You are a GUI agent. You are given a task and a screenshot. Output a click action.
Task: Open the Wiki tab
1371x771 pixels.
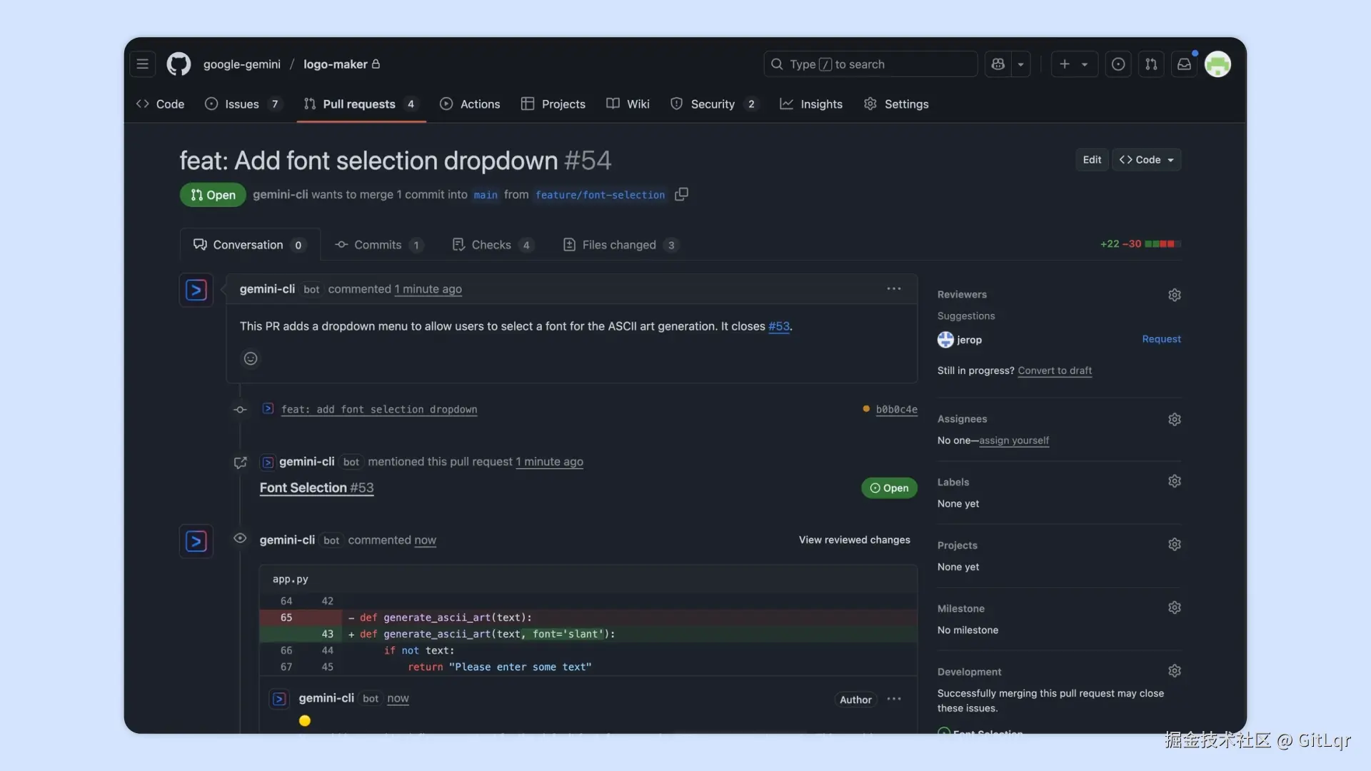pos(628,104)
